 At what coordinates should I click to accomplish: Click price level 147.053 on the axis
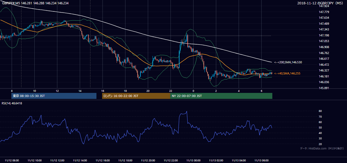tap(324, 41)
